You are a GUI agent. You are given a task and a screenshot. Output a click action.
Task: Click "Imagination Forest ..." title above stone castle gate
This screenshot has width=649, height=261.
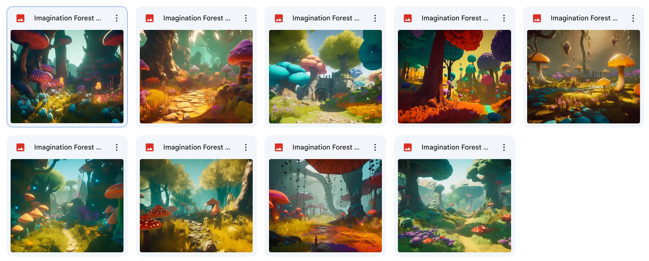click(326, 18)
